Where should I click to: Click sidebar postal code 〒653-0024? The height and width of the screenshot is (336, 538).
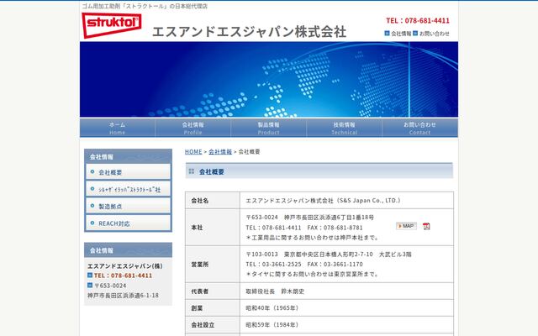(110, 286)
